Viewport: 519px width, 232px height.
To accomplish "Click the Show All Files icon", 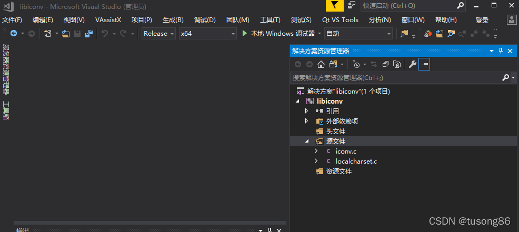I will (397, 64).
